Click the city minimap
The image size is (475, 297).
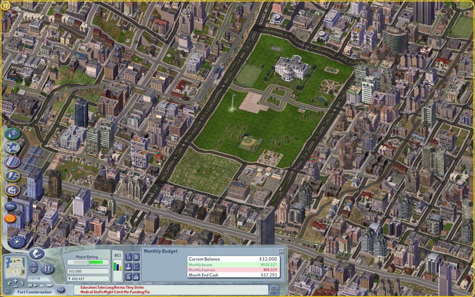pyautogui.click(x=15, y=267)
